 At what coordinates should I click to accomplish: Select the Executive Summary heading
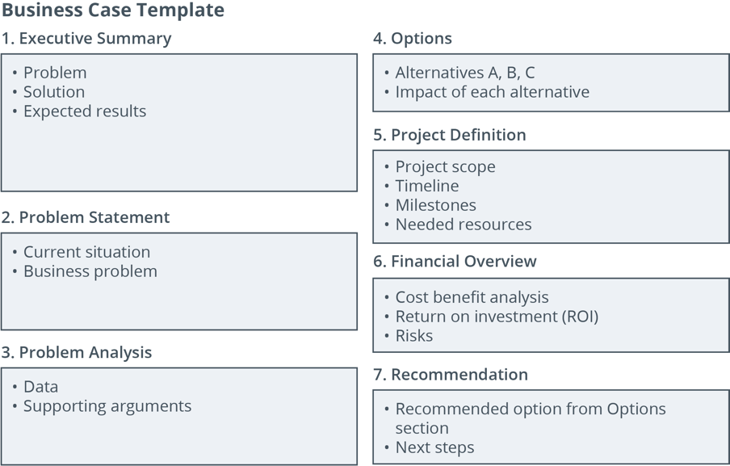pos(86,38)
